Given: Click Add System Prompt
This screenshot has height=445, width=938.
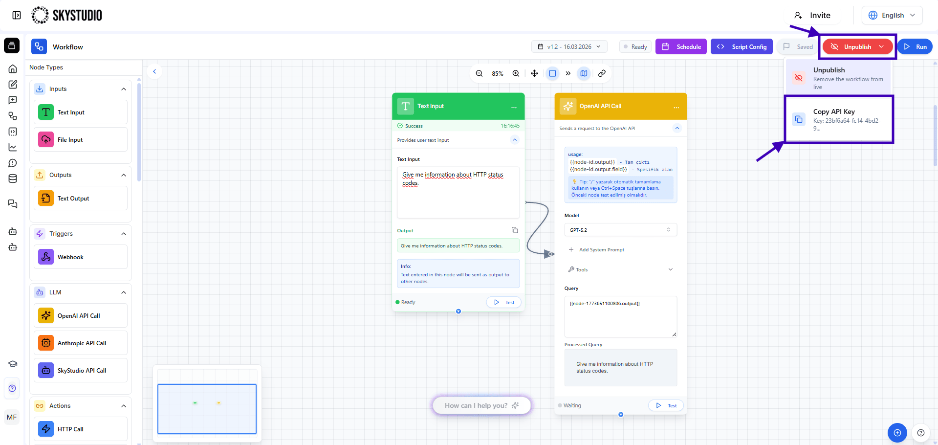Looking at the screenshot, I should click(596, 250).
